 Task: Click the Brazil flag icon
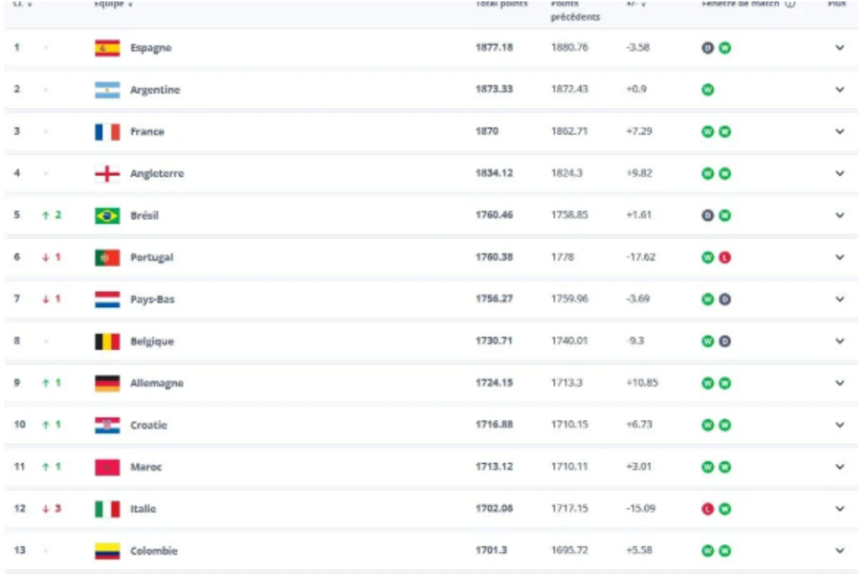click(x=107, y=215)
